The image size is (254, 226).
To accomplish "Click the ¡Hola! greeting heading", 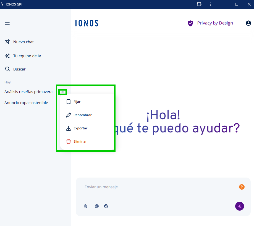I will [163, 115].
